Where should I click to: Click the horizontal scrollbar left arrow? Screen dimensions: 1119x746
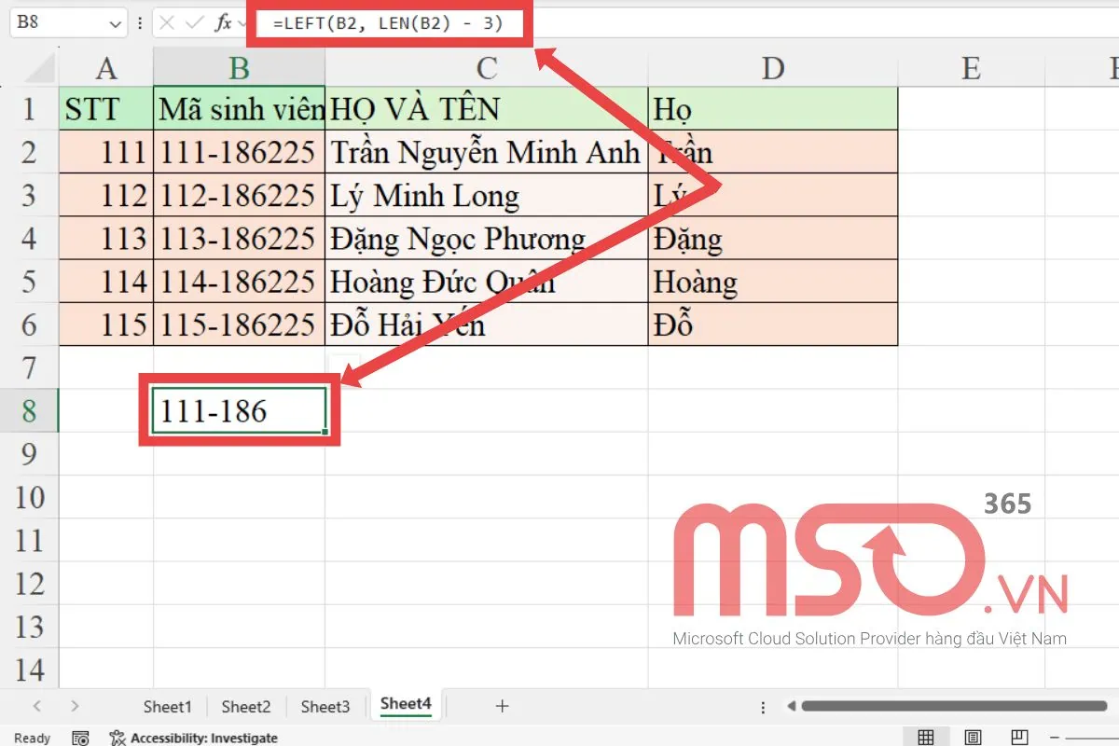pos(792,706)
